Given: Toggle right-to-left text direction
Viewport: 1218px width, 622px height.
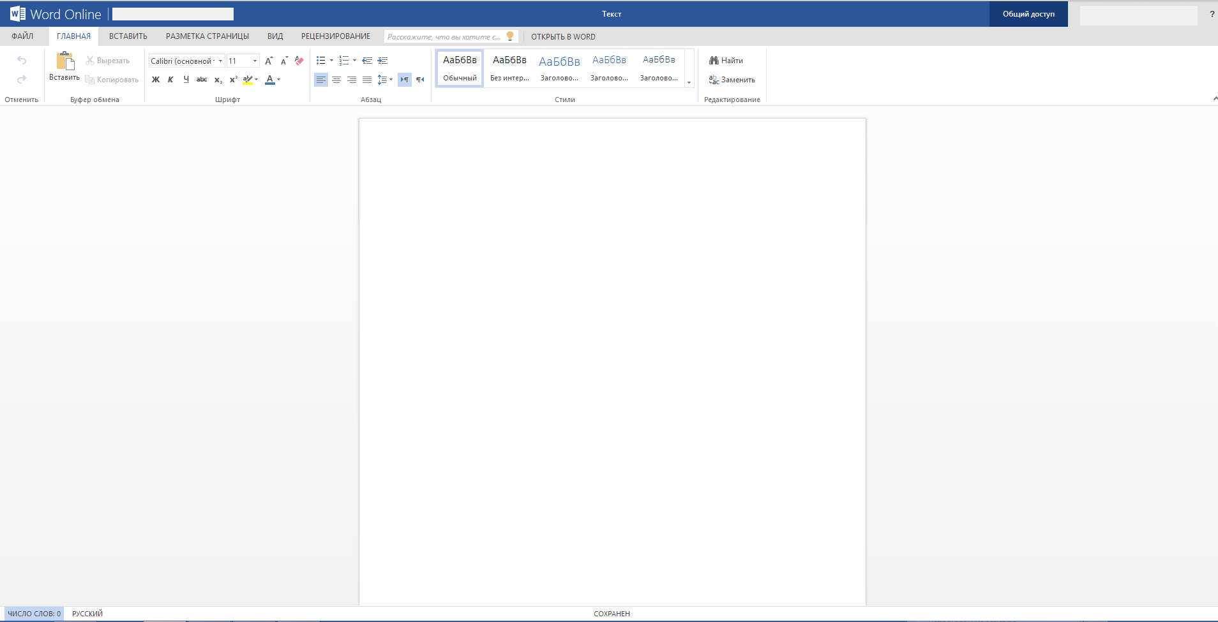Looking at the screenshot, I should (420, 80).
